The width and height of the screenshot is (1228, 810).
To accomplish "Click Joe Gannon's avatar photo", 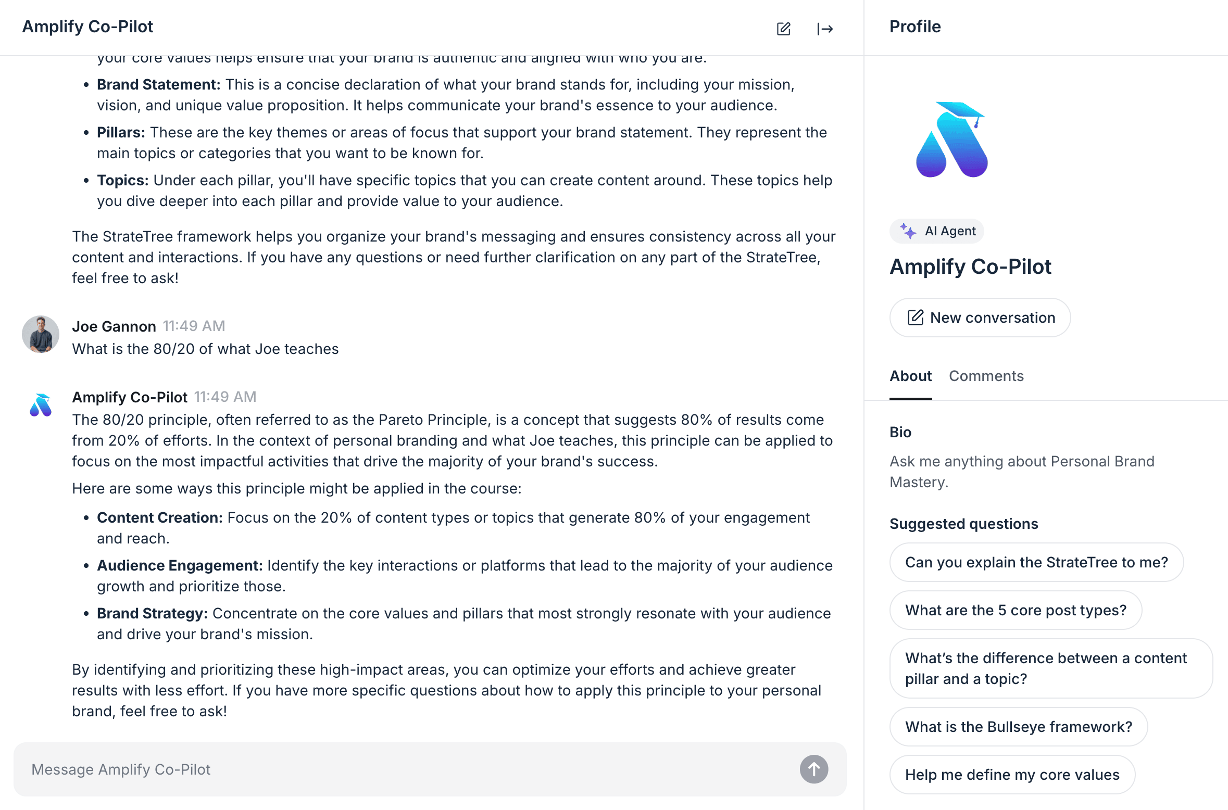I will 41,334.
